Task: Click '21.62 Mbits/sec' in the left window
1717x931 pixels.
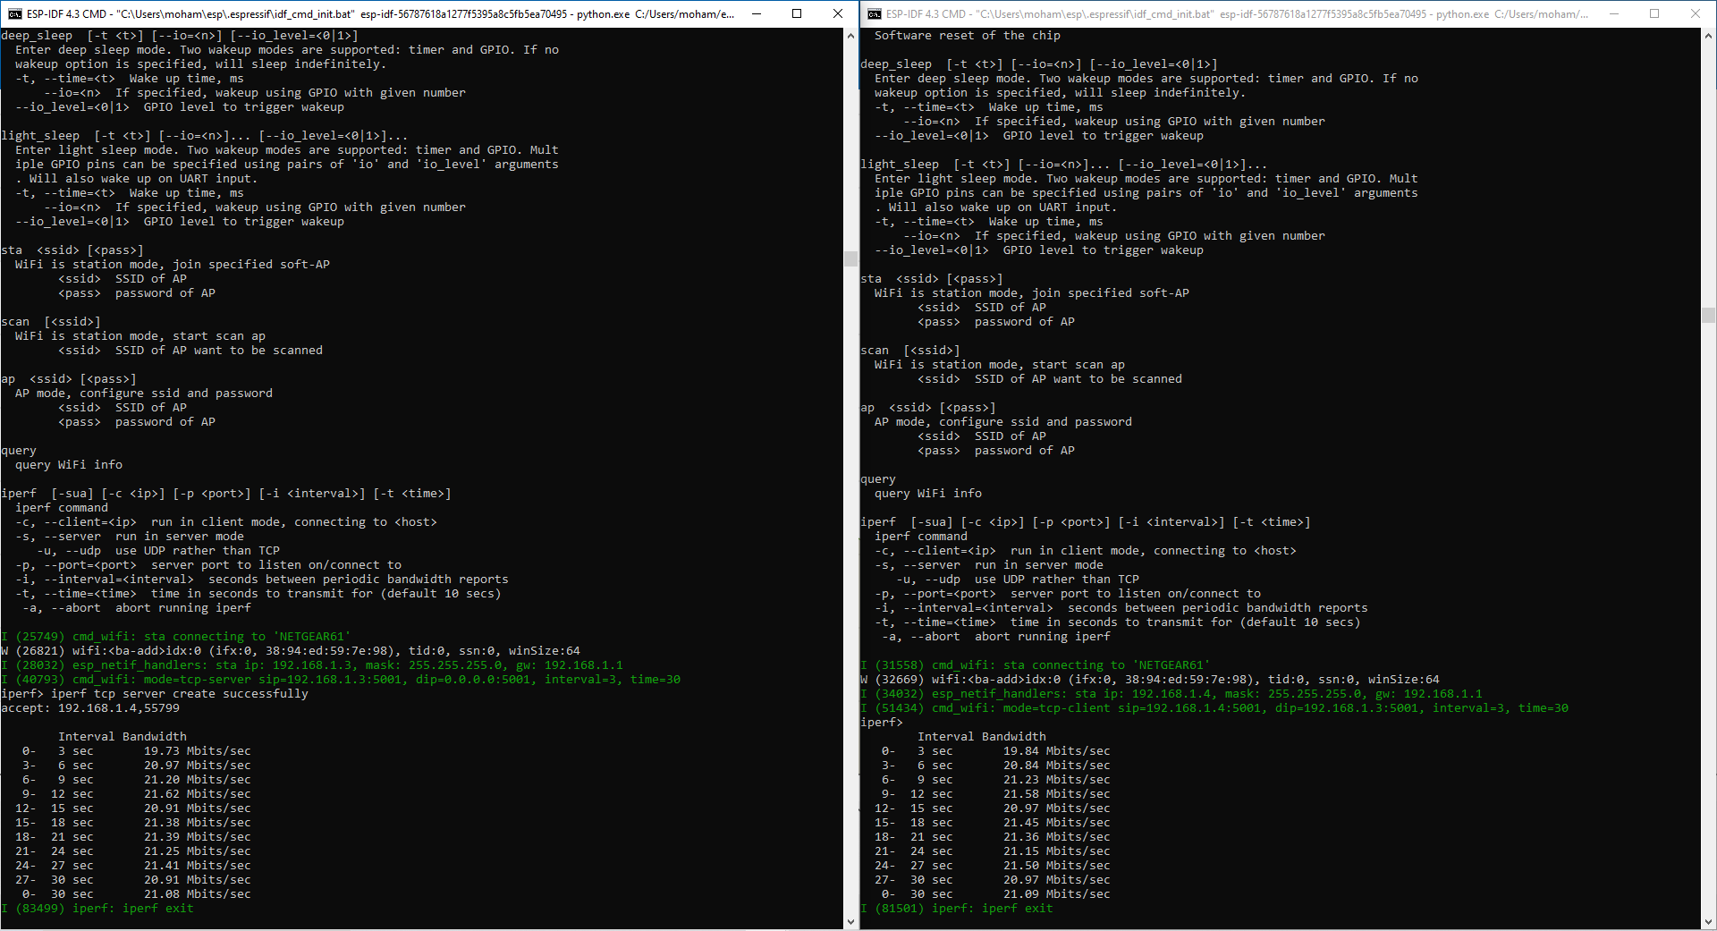Action: pos(198,794)
